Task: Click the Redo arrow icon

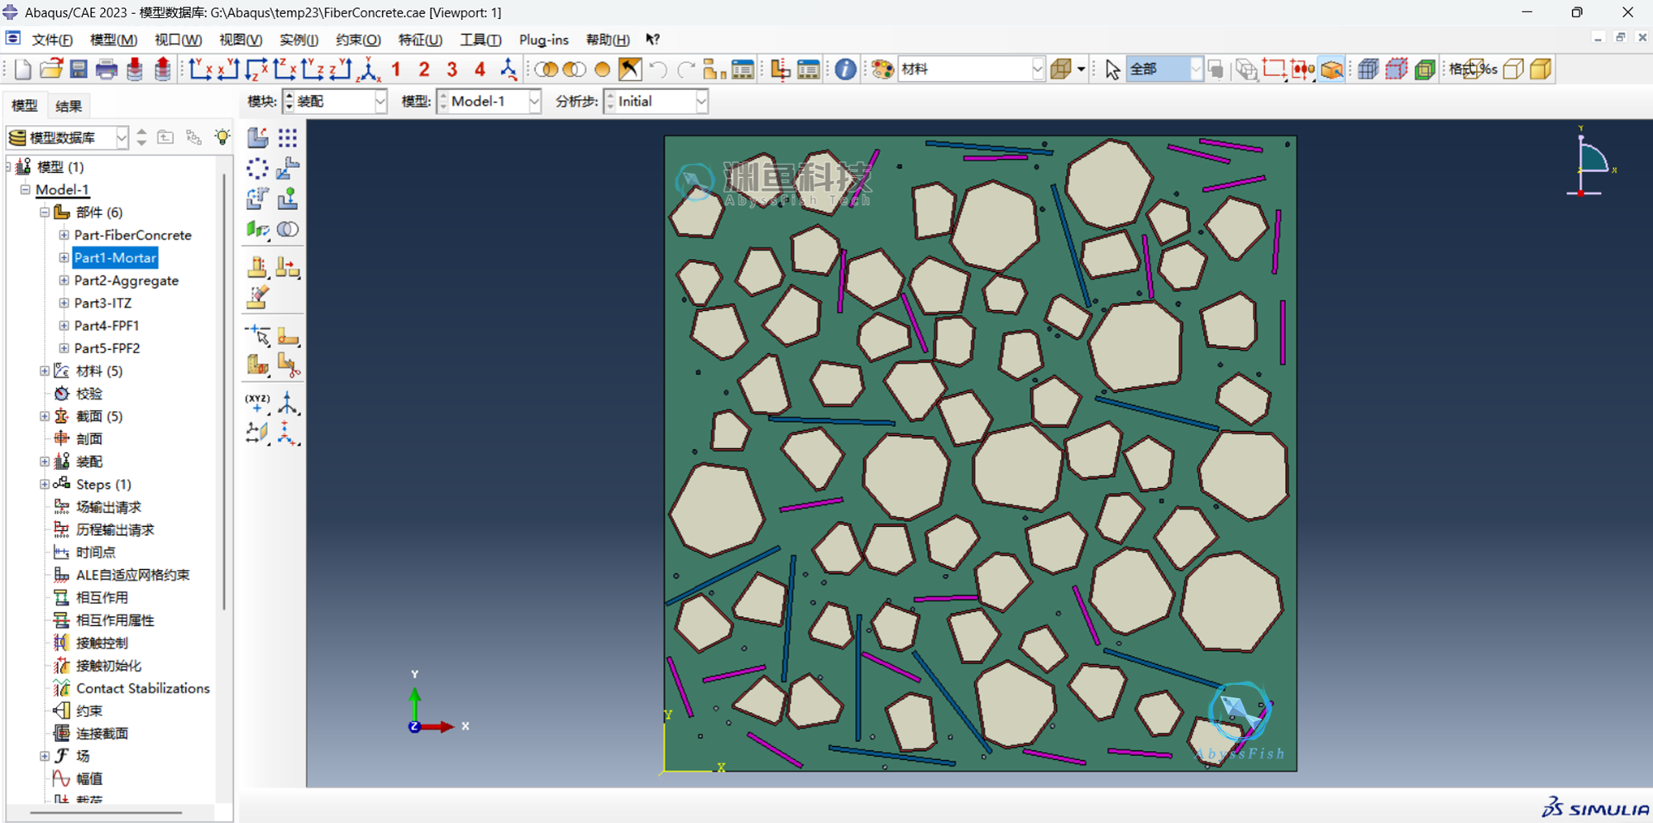Action: [686, 69]
